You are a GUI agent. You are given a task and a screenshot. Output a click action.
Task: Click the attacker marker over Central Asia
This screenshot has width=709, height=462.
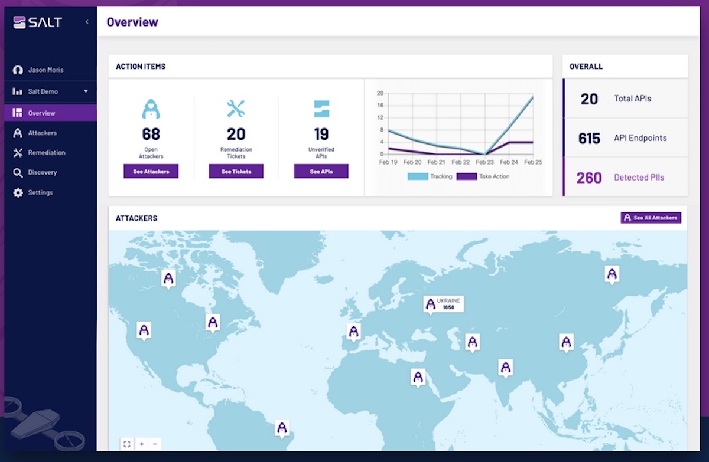point(471,342)
